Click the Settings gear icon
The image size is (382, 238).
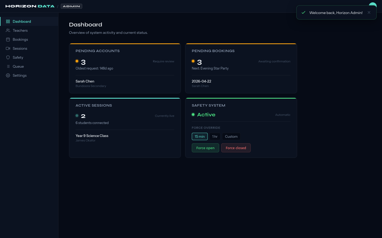pos(8,75)
